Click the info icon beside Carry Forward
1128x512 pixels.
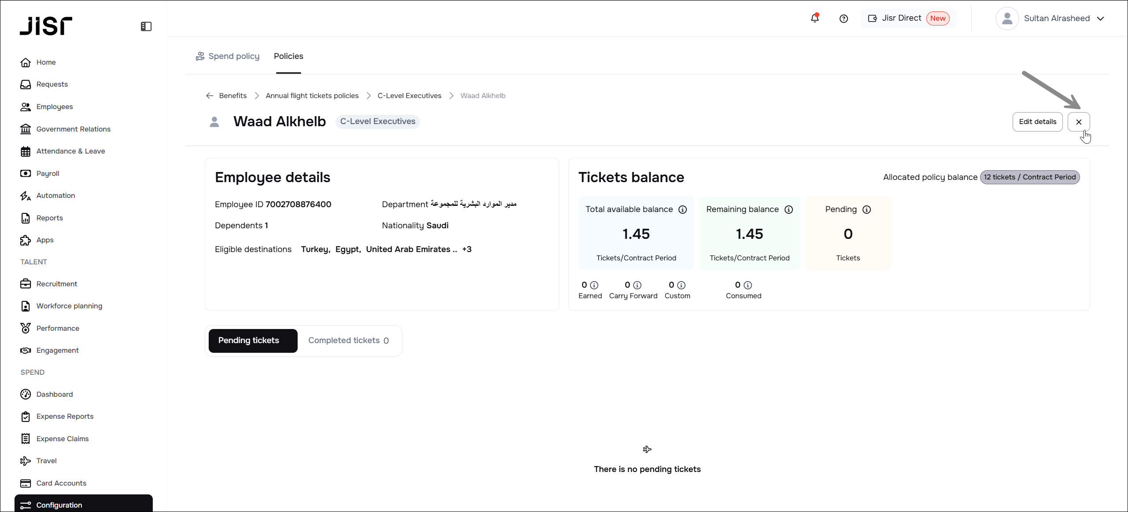tap(637, 285)
